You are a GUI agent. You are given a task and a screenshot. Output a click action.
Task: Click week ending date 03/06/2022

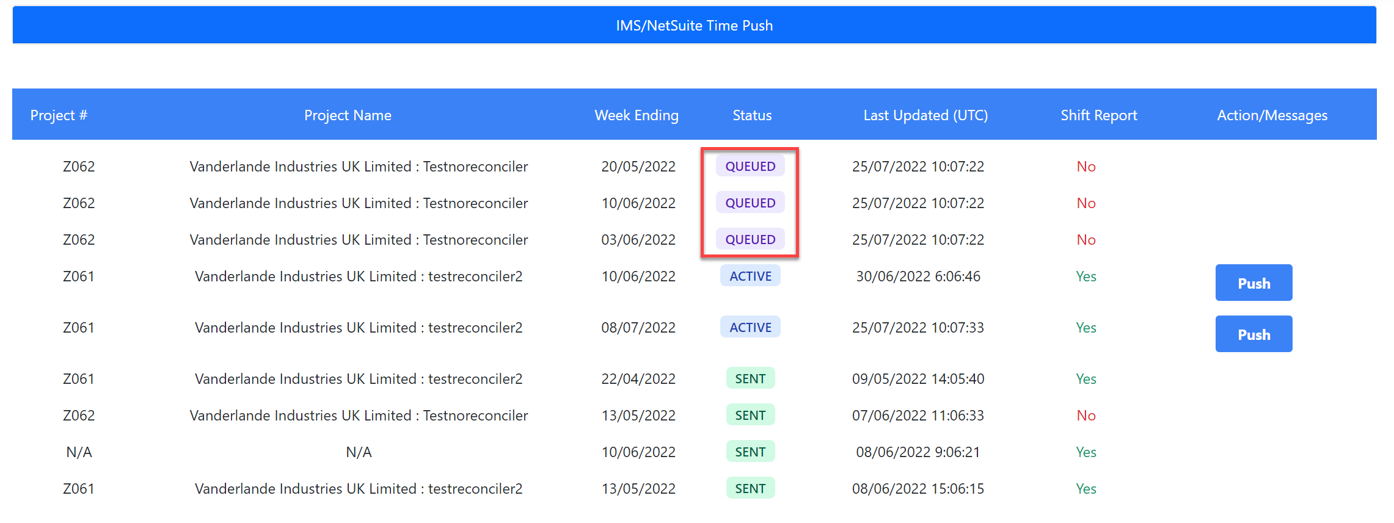tap(638, 240)
